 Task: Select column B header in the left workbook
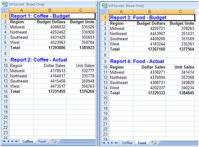click(x=50, y=10)
